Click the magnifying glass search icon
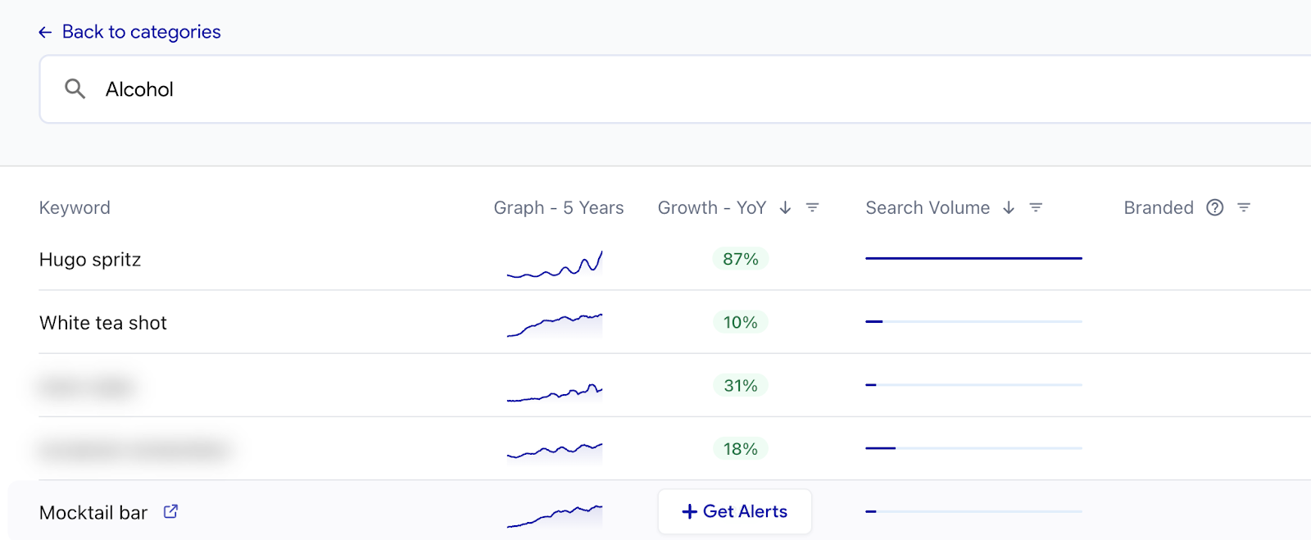This screenshot has height=540, width=1311. coord(75,88)
